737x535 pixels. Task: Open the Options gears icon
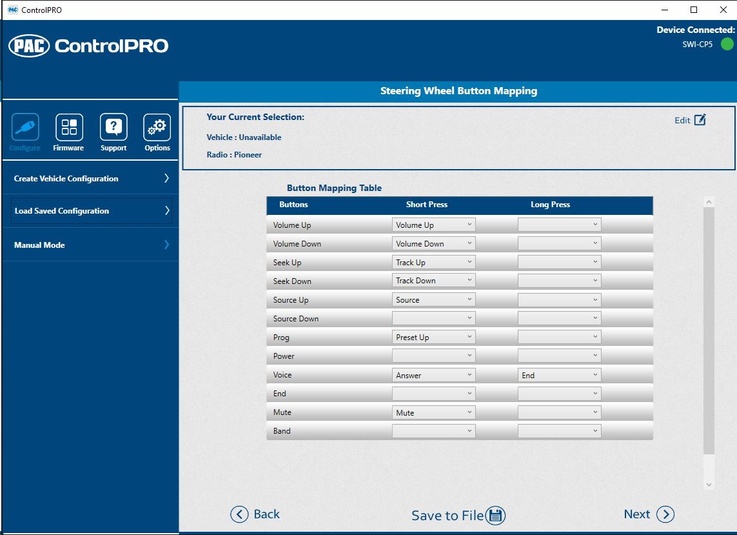click(157, 127)
